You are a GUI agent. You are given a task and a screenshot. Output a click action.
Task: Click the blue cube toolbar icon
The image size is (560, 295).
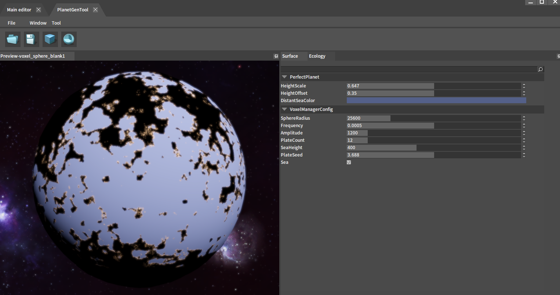(x=50, y=39)
